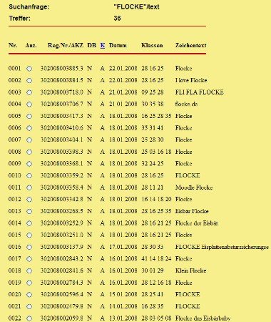This screenshot has width=271, height=322.
Task: Select the radio button in row 0006
Action: 29,128
